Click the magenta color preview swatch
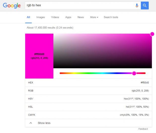 [x=39, y=56]
